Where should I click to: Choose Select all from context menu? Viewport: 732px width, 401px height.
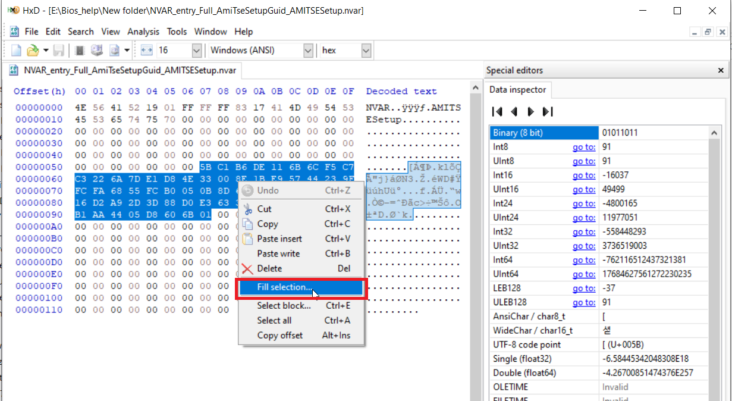[x=301, y=320]
